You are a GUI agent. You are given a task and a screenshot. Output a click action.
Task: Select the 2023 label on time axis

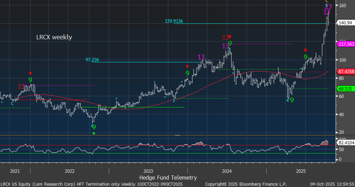coord(148,171)
